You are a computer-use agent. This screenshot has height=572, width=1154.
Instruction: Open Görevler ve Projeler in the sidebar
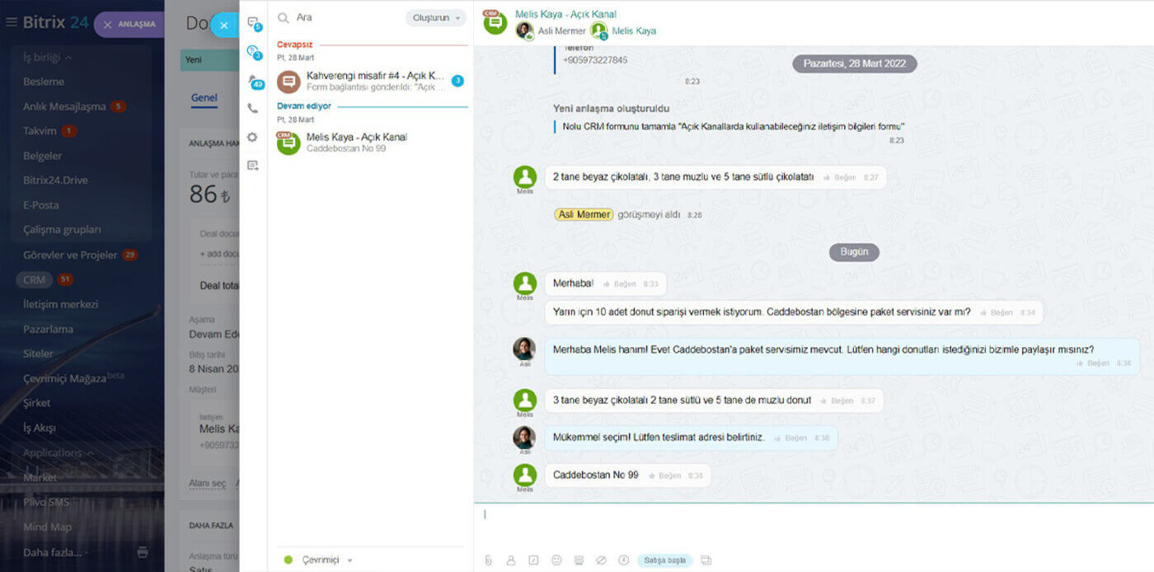pos(70,255)
